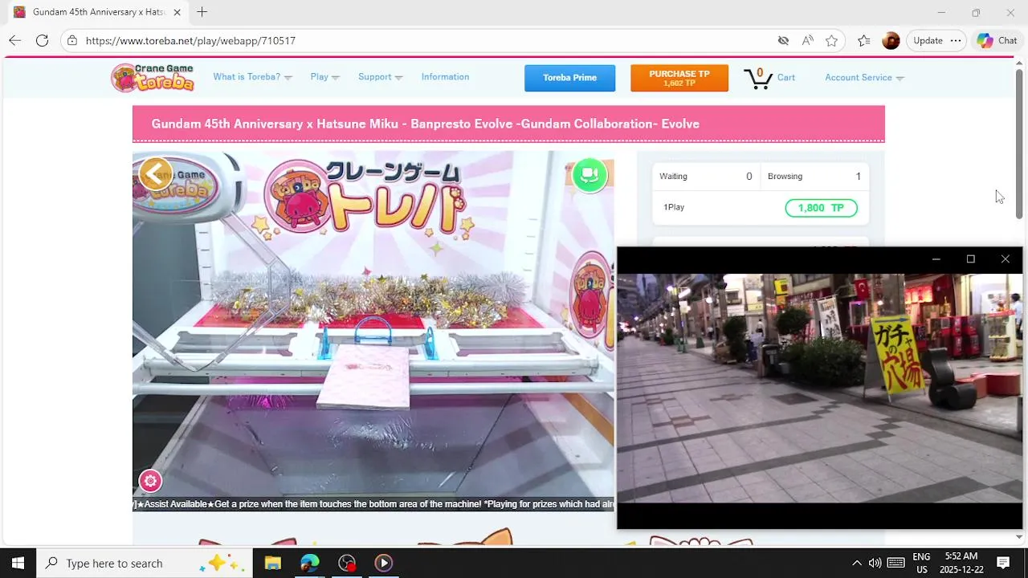Click the Browsing count label

[785, 177]
